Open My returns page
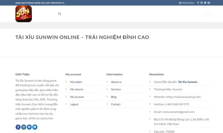Viewport: 223px width, 133px height. pyautogui.click(x=77, y=89)
